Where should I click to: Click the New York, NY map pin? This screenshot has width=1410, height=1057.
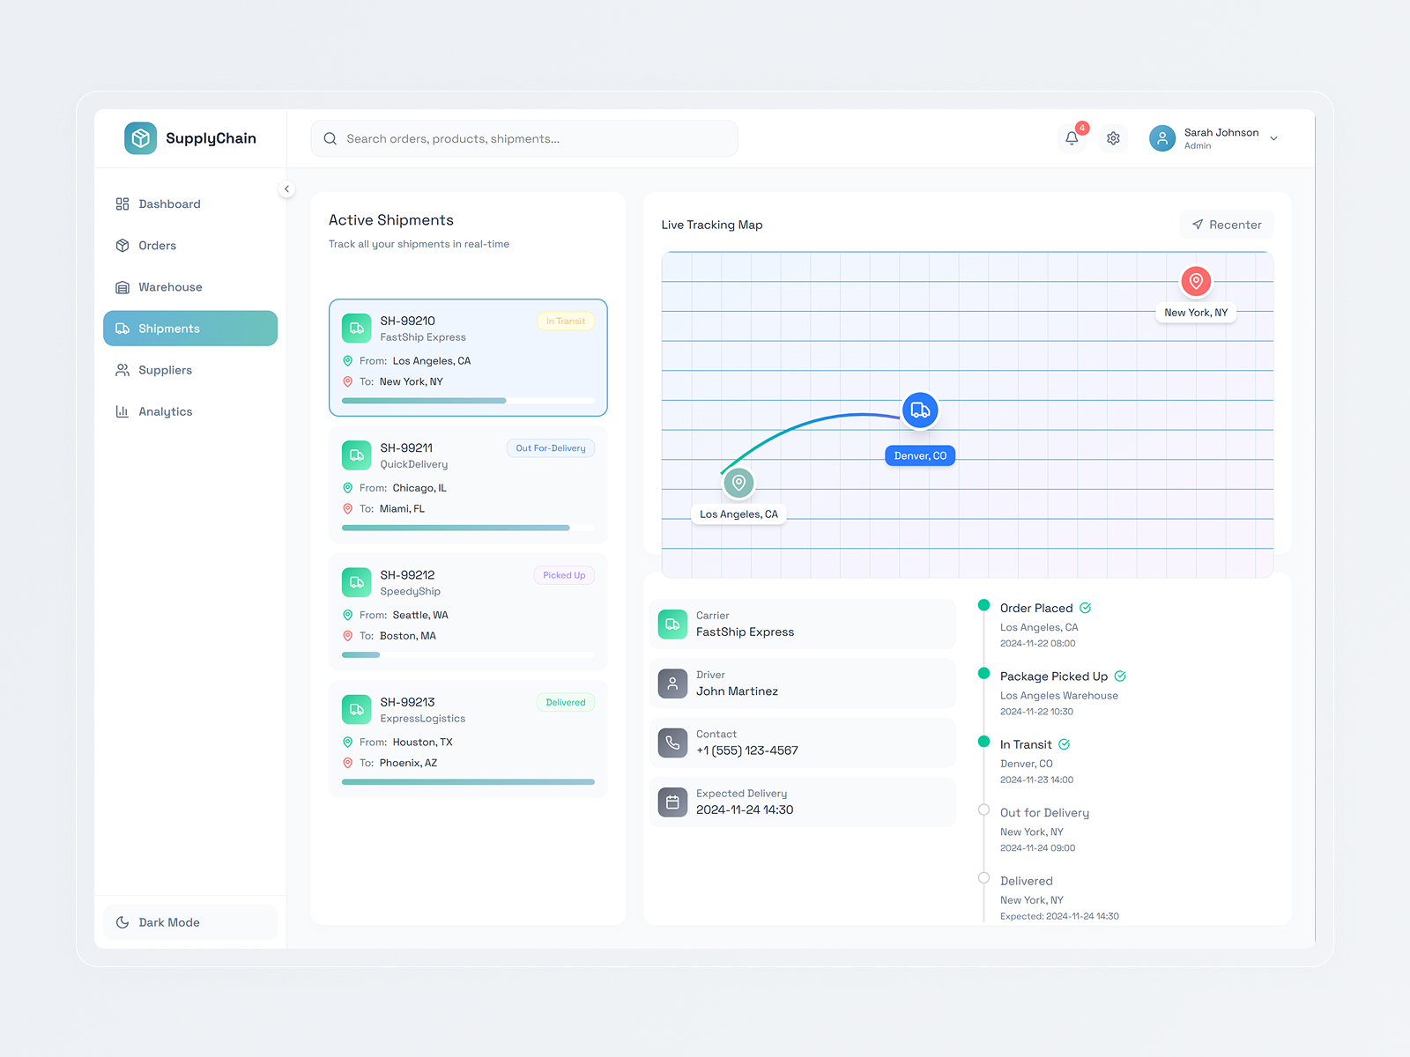click(x=1196, y=282)
